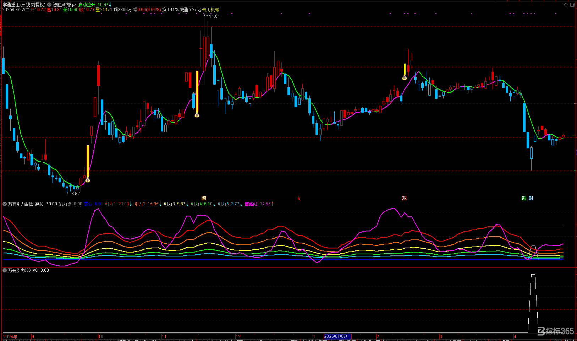The height and width of the screenshot is (341, 577).
Task: Click the blue 财 marker on the chart baseline
Action: (531, 198)
